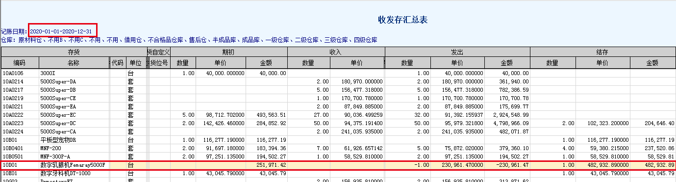
Task: Click item name 5000Super-CA
Action: pyautogui.click(x=58, y=131)
